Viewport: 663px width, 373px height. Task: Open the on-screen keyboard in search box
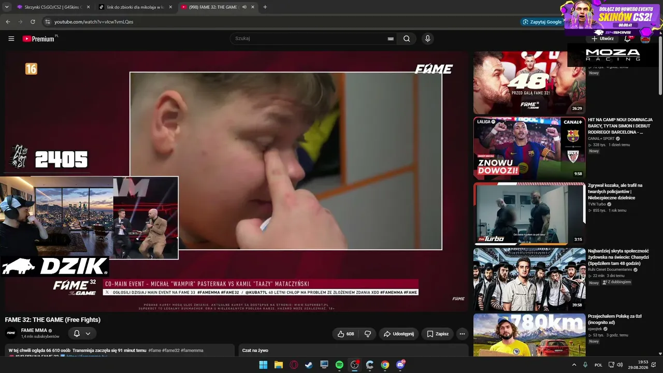pos(391,39)
